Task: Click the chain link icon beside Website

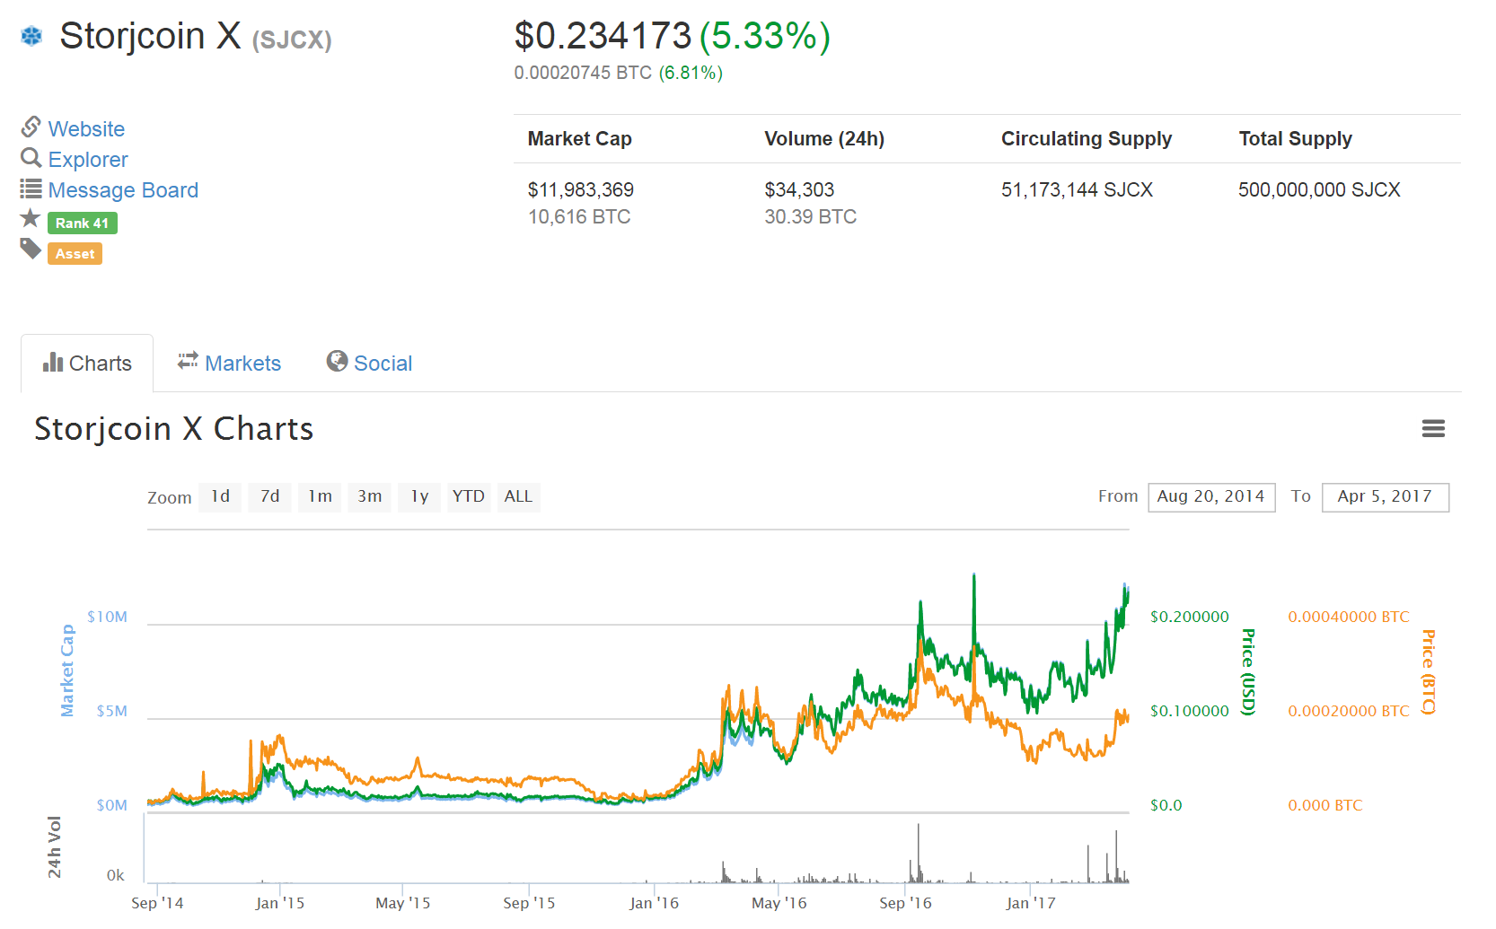Action: [x=31, y=127]
